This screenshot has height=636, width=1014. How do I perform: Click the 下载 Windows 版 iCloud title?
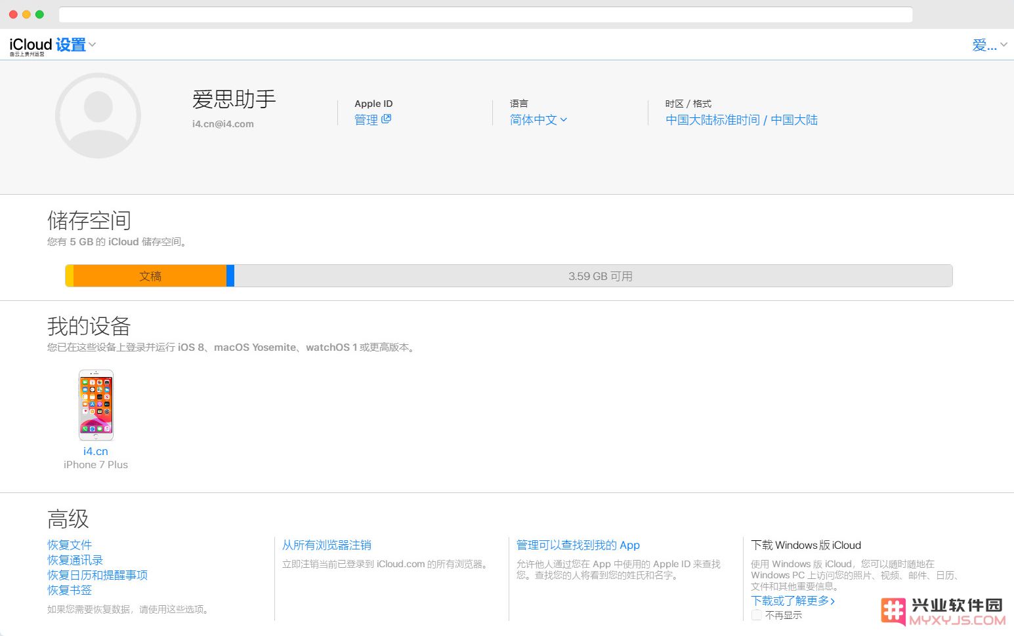[x=806, y=545]
